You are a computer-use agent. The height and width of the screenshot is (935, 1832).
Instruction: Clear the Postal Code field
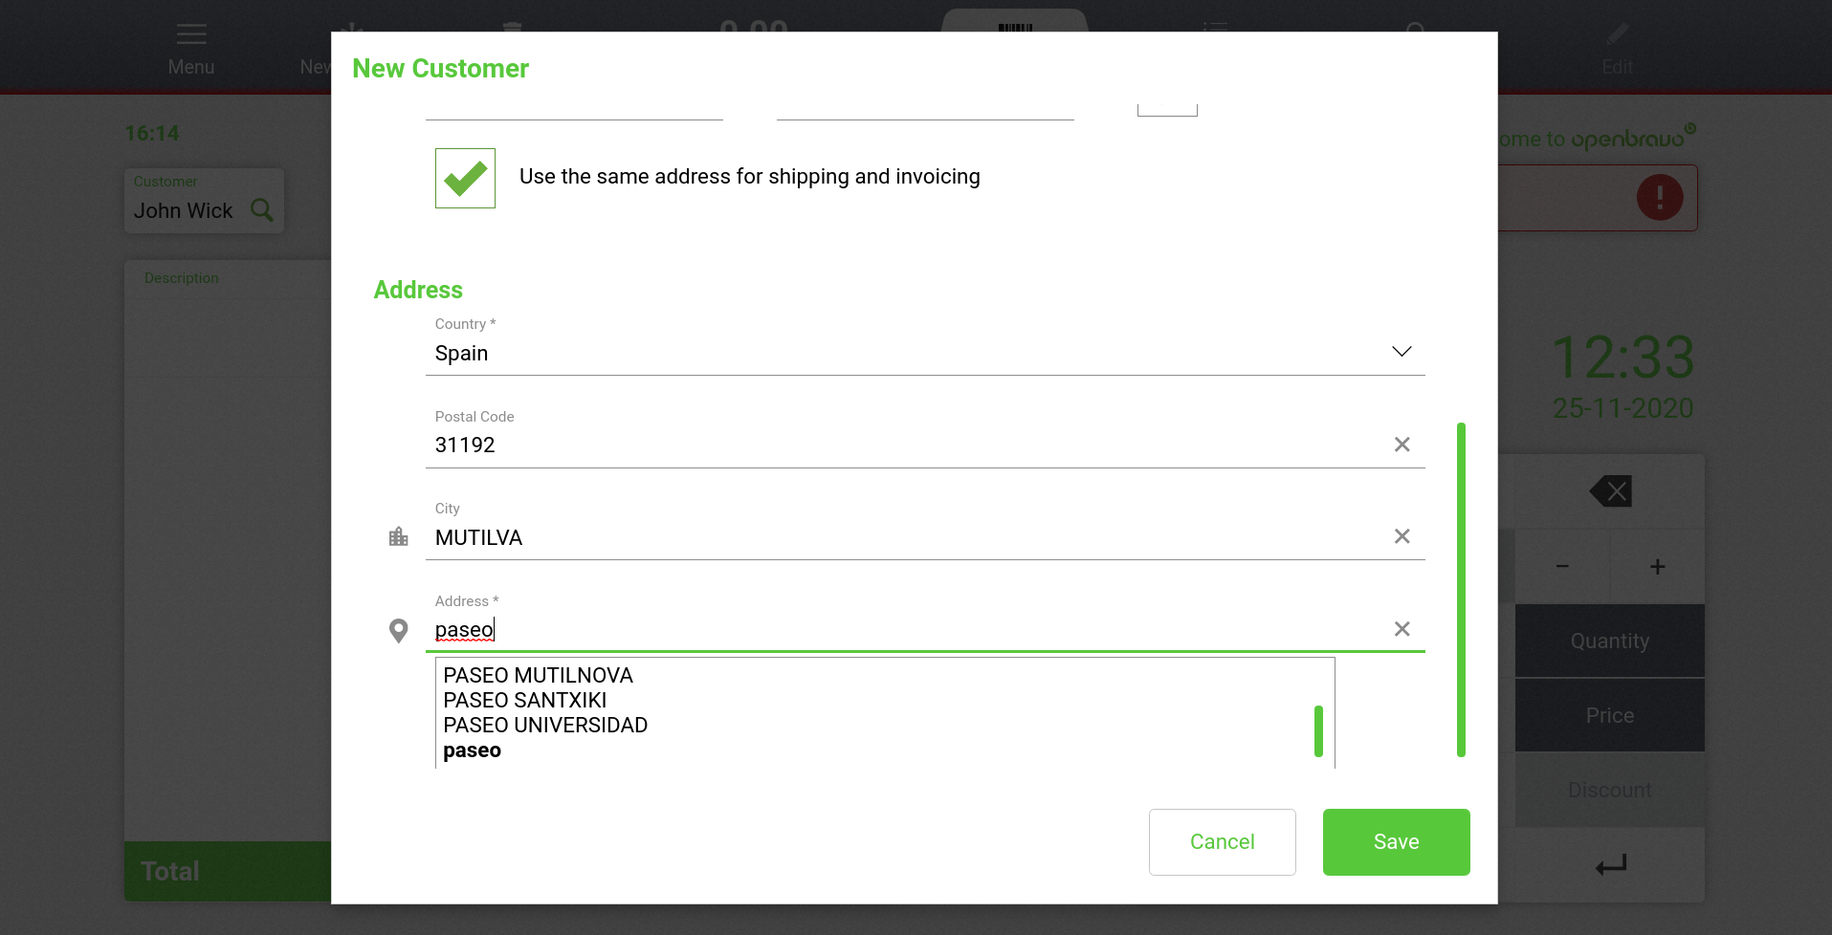(1402, 445)
